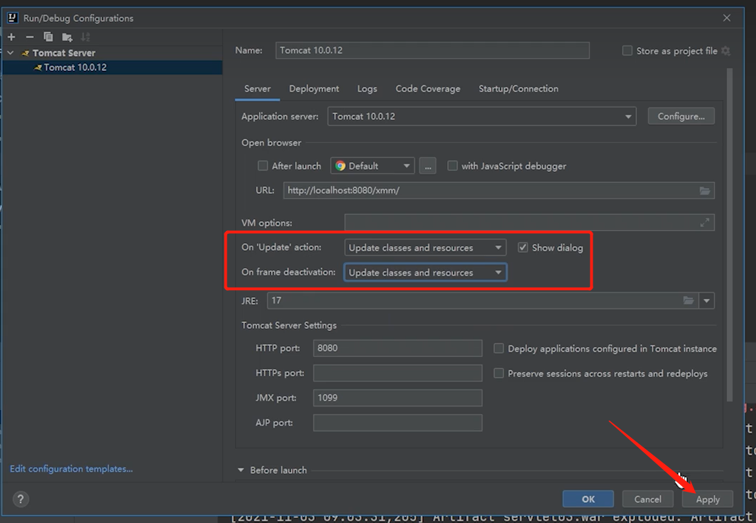Switch to the Startup/Connection tab
Viewport: 756px width, 523px height.
tap(518, 89)
